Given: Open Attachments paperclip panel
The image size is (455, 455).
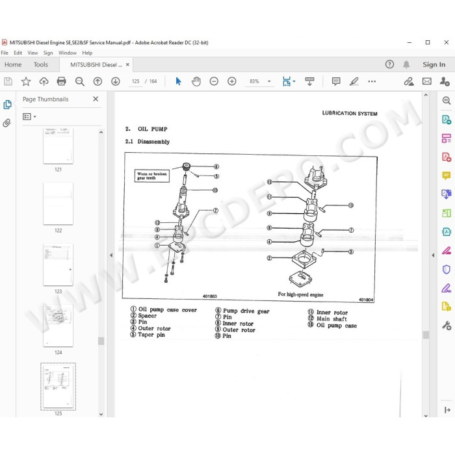Looking at the screenshot, I should pos(6,123).
